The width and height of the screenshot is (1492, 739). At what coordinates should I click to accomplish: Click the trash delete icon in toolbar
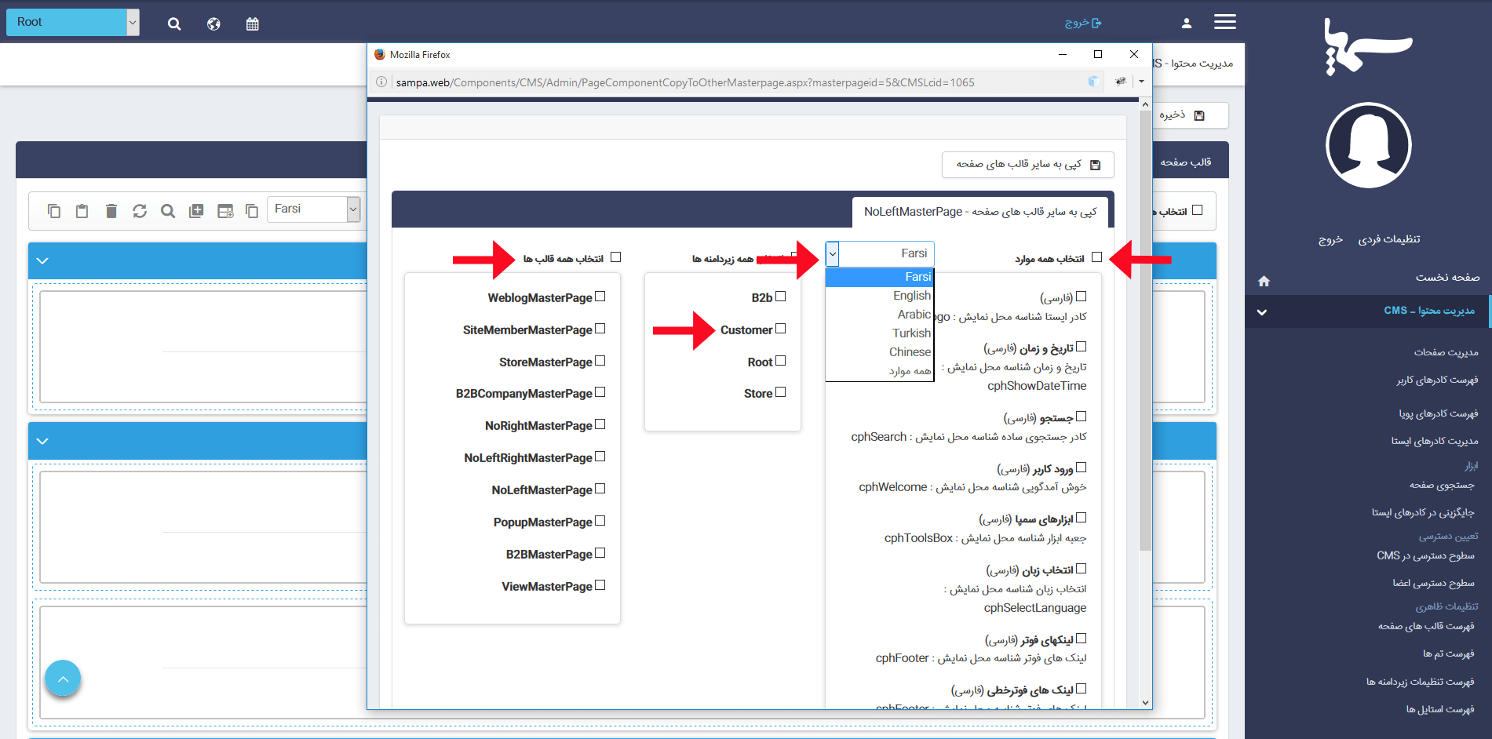click(111, 210)
